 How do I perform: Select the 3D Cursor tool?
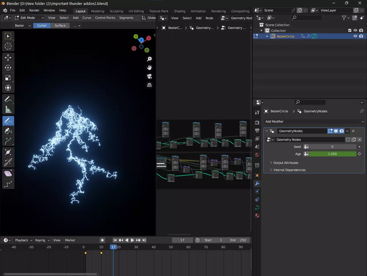8,46
